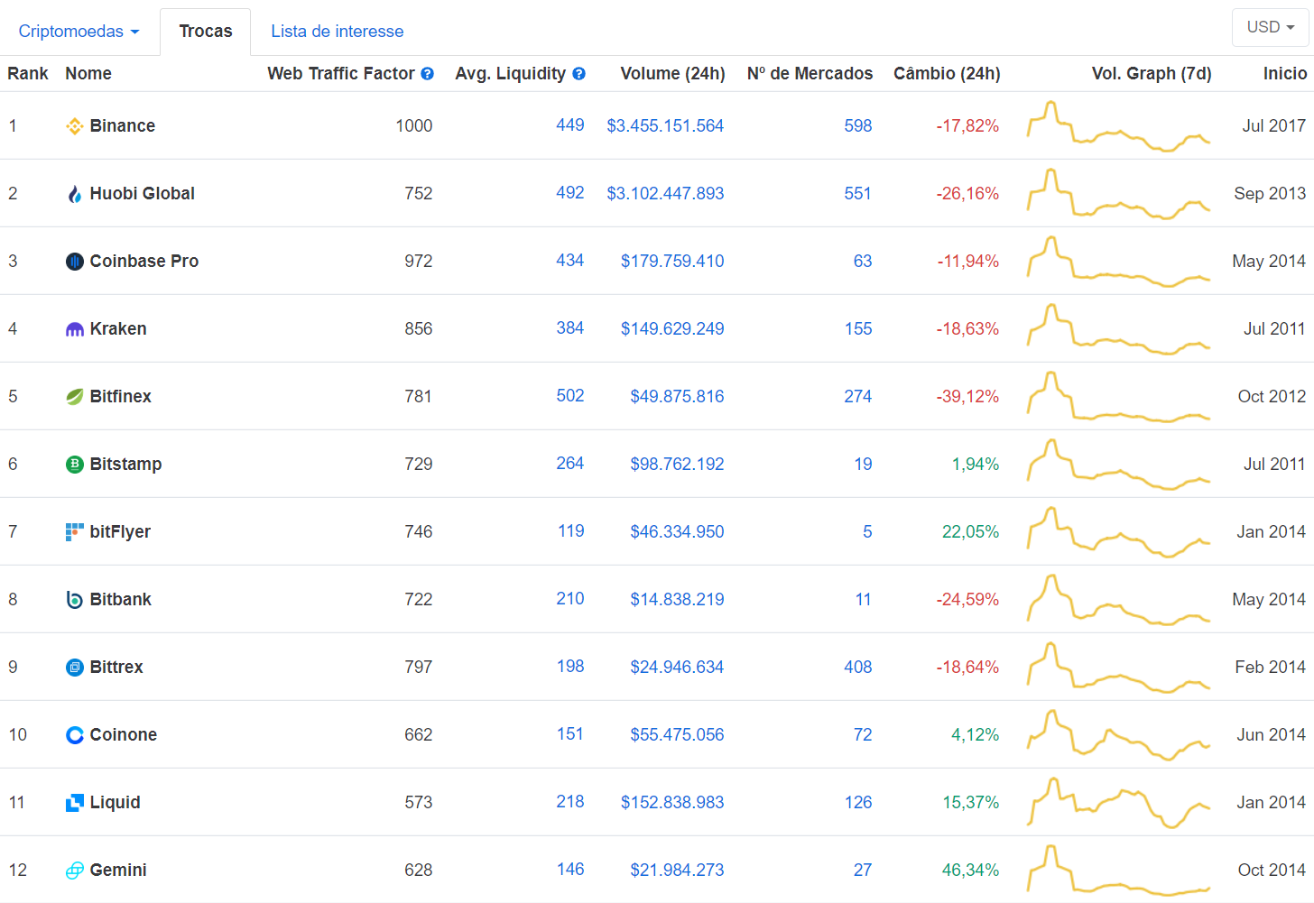Open the USD currency selector
Screen dimensions: 1314x903
1270,27
